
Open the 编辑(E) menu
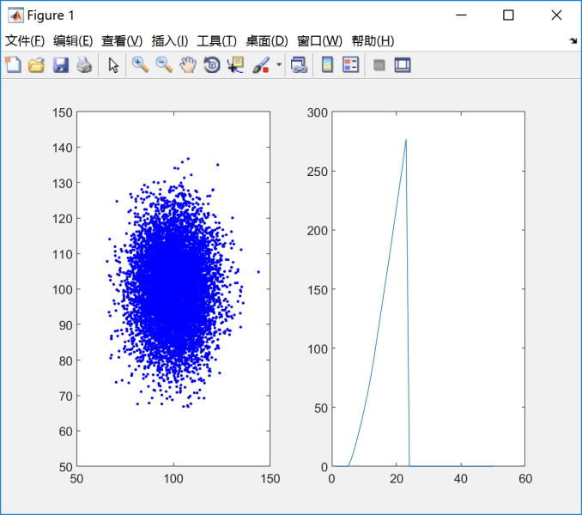coord(73,41)
